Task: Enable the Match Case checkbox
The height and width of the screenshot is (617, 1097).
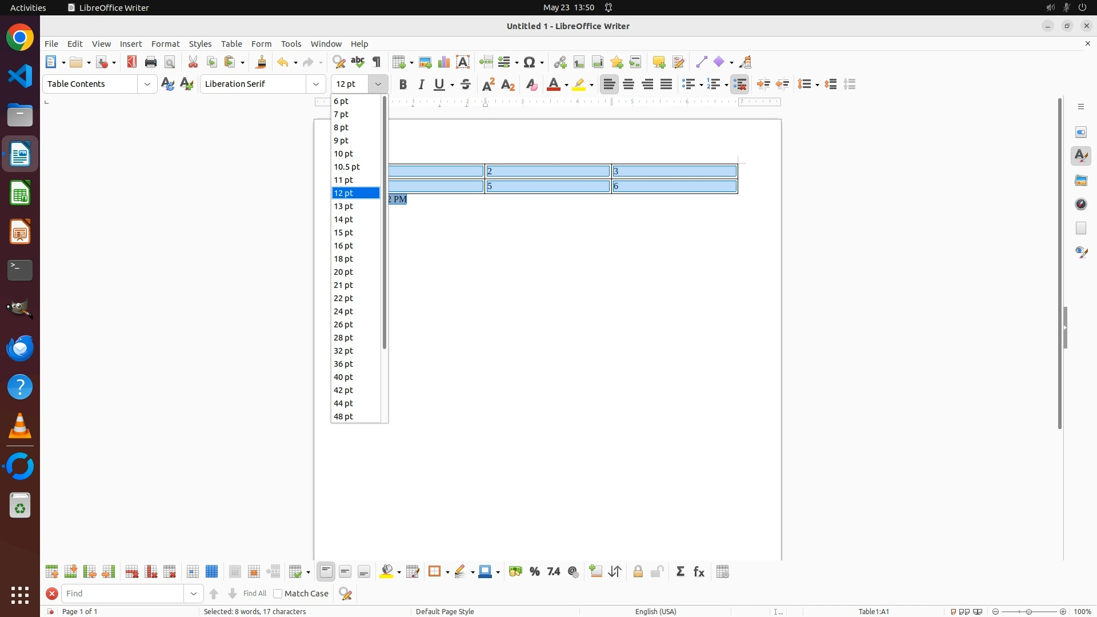Action: (278, 594)
